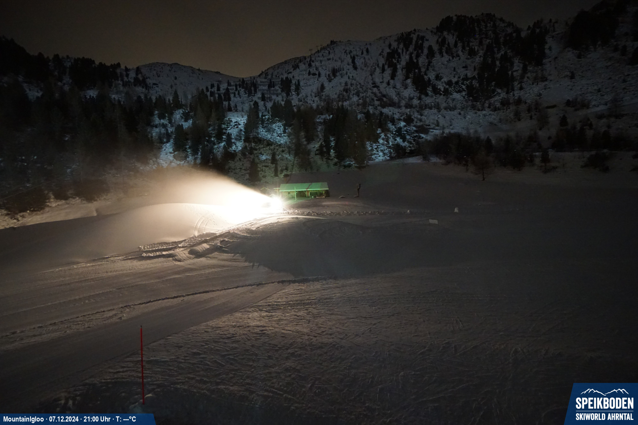Click the person standing near the hut
Image resolution: width=638 pixels, height=425 pixels.
359,190
